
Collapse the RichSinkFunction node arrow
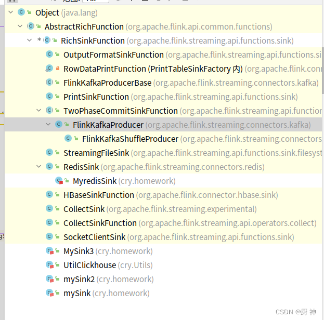coord(30,41)
